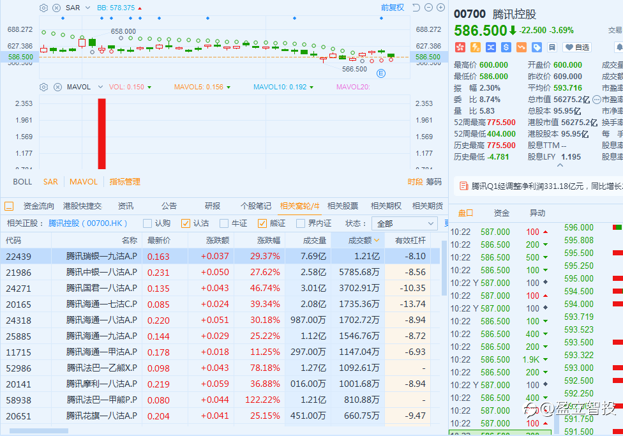Remove the SAR indicator with its X icon

(57, 8)
